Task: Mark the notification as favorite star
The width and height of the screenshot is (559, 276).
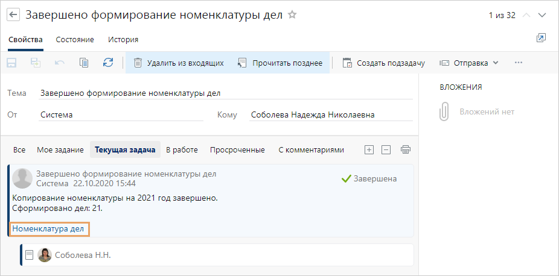Action: click(292, 15)
